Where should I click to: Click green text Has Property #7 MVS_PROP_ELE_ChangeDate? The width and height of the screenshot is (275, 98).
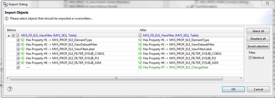(175, 67)
